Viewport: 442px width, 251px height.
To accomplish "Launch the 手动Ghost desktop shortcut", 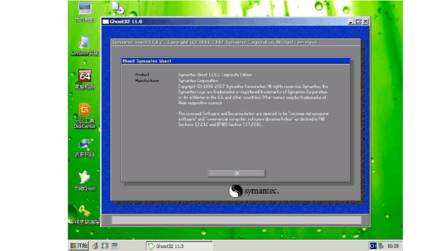I will tap(84, 181).
